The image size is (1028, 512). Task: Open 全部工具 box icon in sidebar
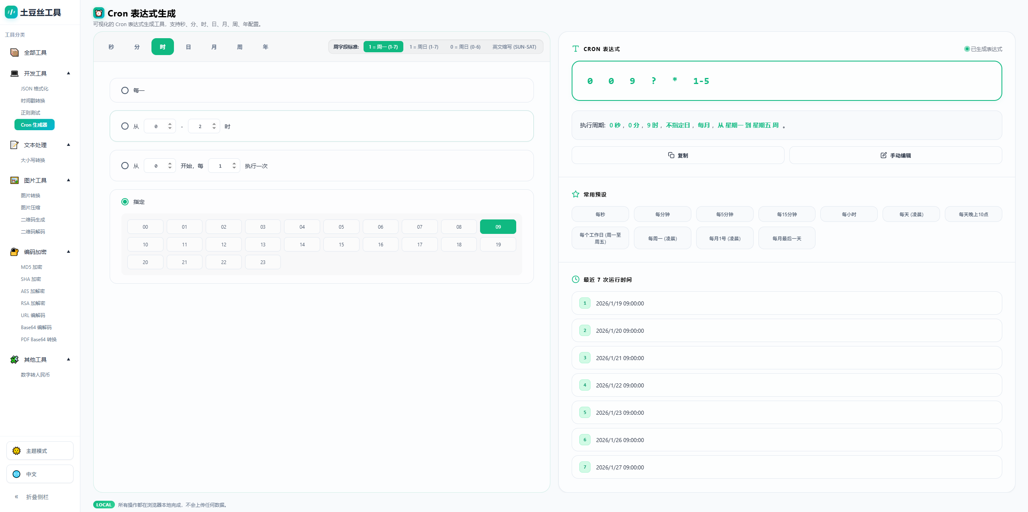[14, 53]
